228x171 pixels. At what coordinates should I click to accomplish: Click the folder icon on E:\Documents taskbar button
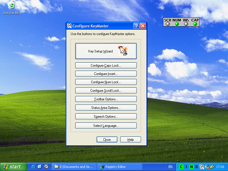coord(56,167)
